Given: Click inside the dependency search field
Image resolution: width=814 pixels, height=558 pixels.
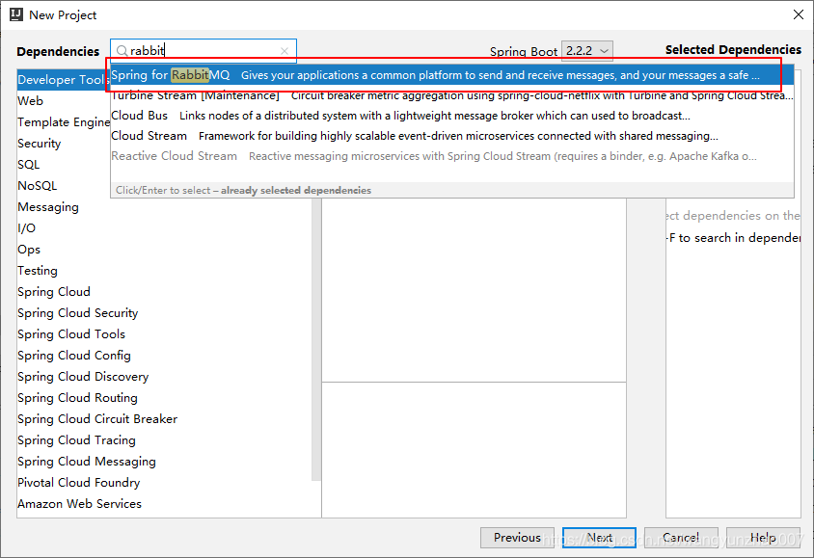Looking at the screenshot, I should [x=203, y=51].
